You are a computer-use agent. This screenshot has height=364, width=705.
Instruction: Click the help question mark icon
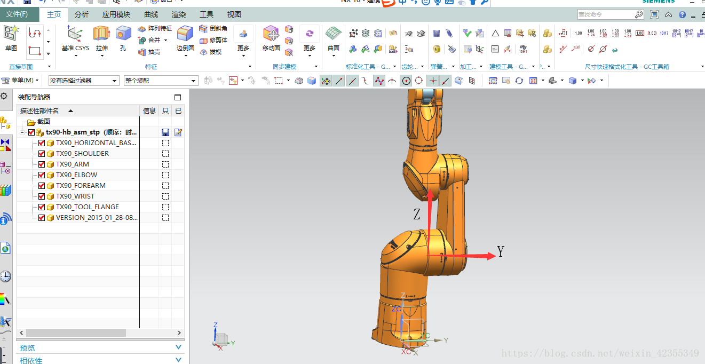682,15
